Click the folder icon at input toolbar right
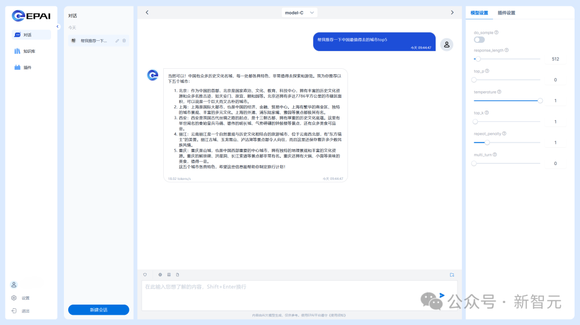Screen dimensions: 580x325 click(452, 275)
